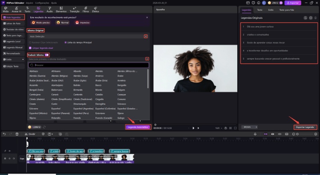This screenshot has height=175, width=320.
Task: Click the Exportar Legenda button
Action: pos(305,127)
